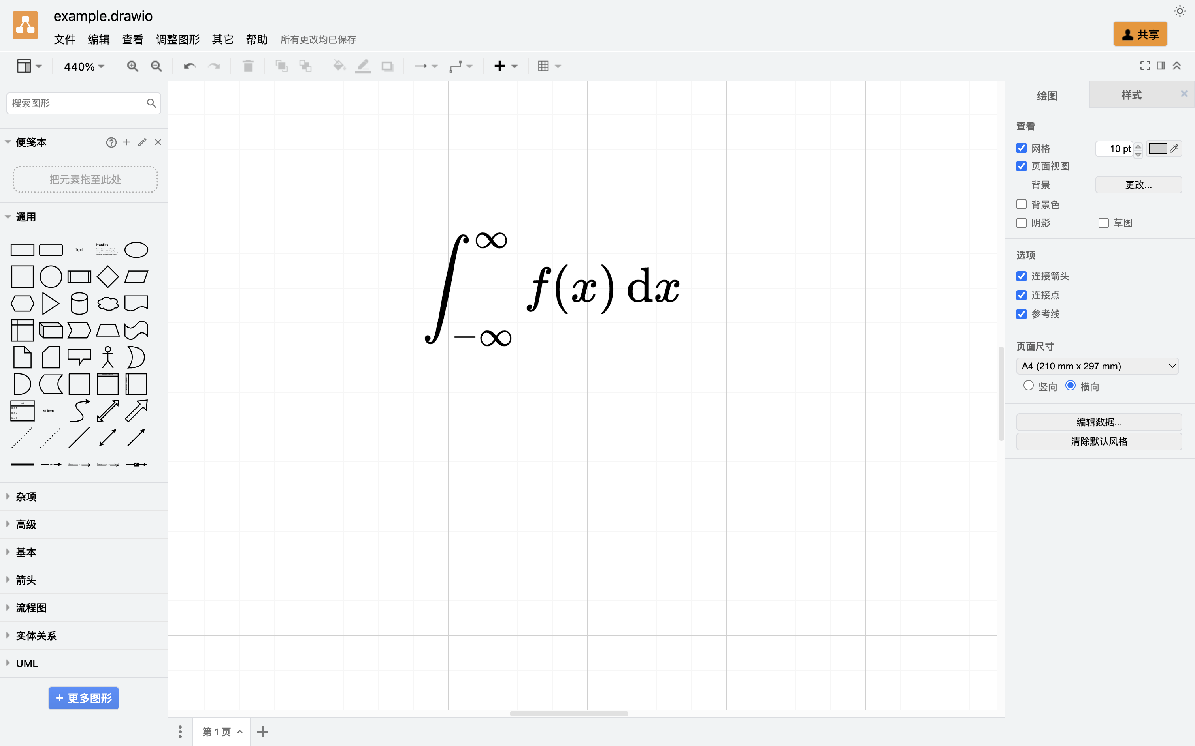
Task: Click the pencil edit icon in 便笺本
Action: [142, 142]
